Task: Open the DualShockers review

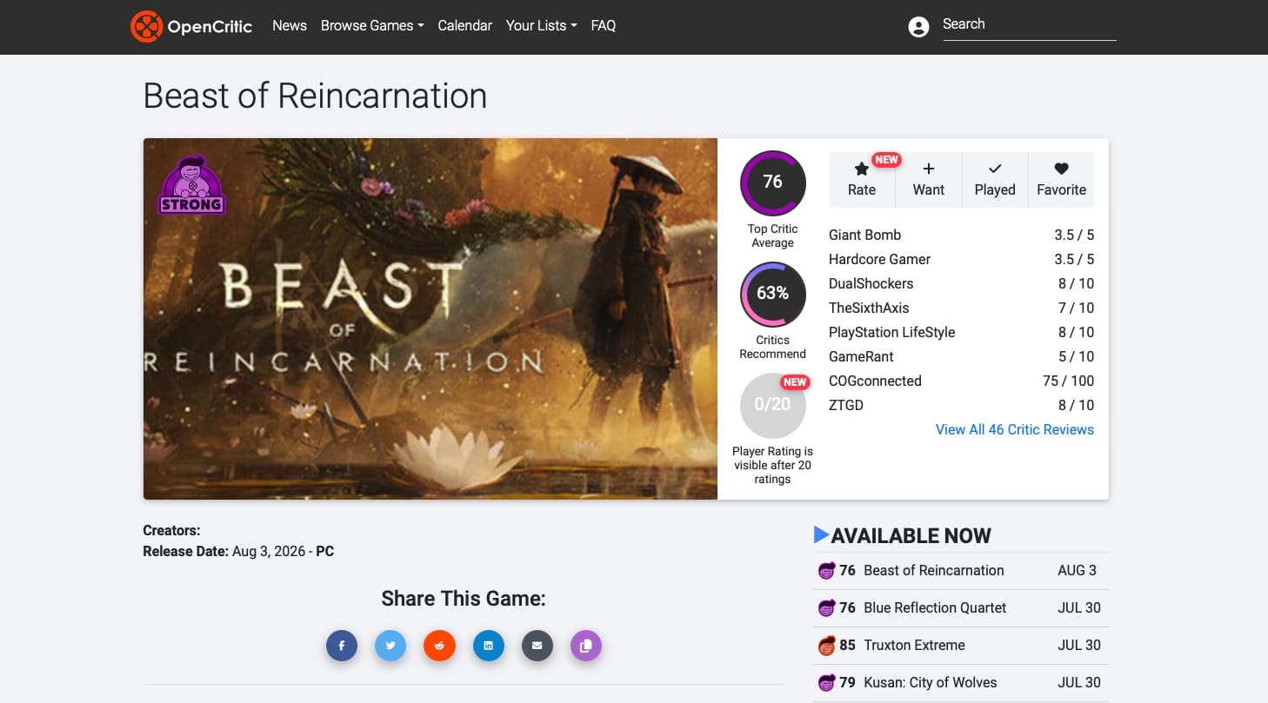Action: tap(871, 283)
